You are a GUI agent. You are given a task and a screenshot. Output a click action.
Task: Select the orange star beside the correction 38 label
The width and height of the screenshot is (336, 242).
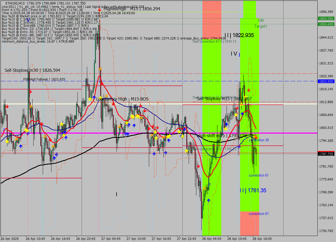click(255, 137)
